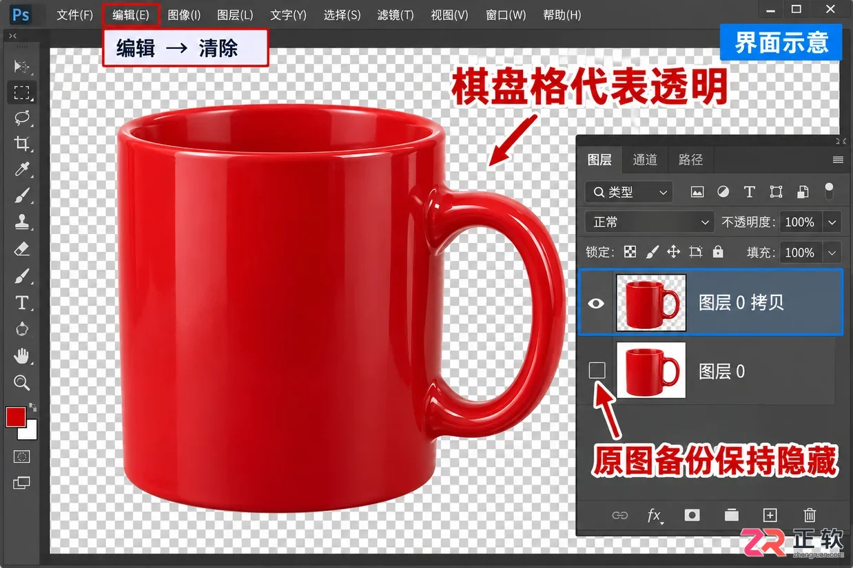853x568 pixels.
Task: Open the 编辑(E) menu
Action: (130, 14)
